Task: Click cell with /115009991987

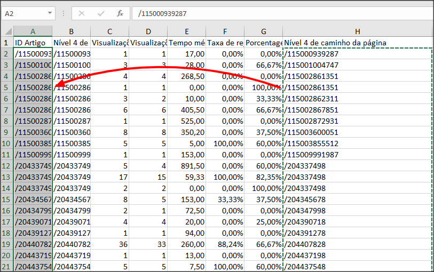Action: (x=358, y=155)
